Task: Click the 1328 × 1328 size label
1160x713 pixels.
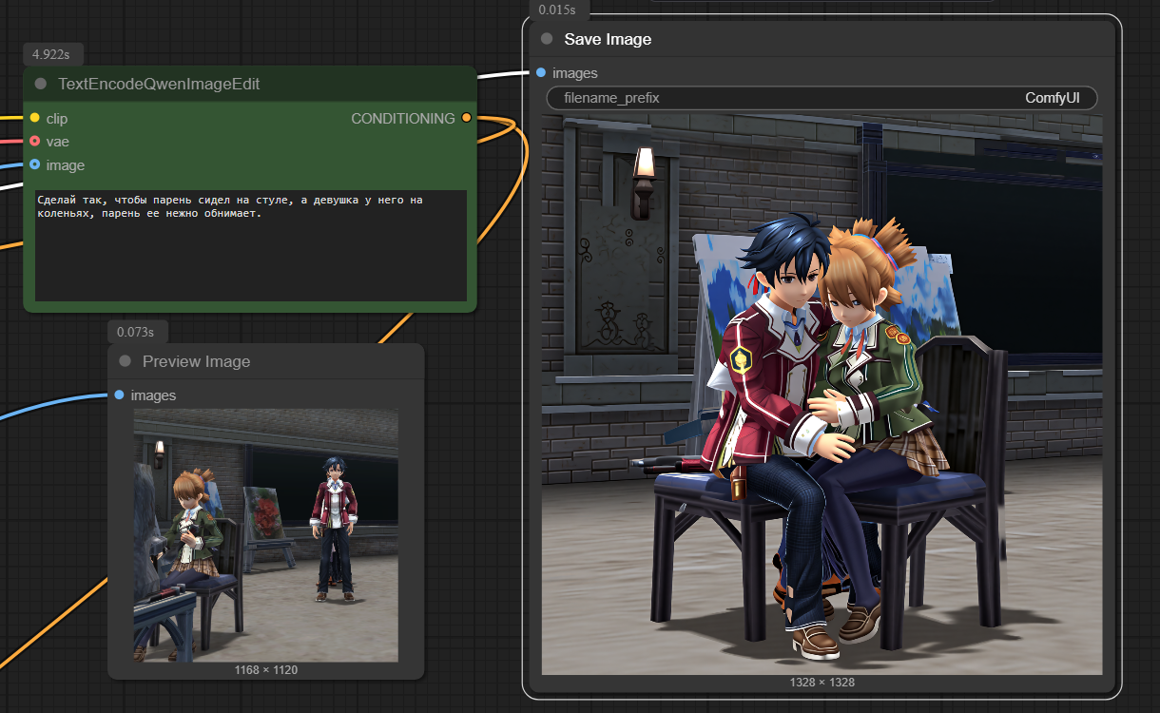Action: [822, 683]
